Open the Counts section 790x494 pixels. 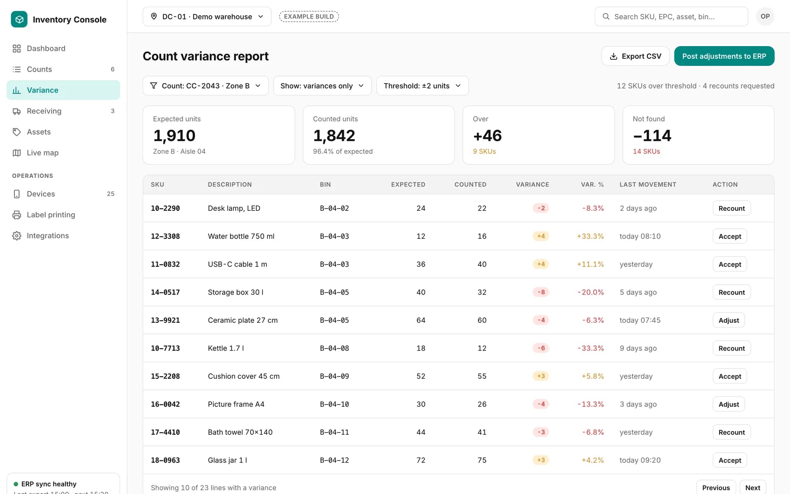(x=63, y=70)
